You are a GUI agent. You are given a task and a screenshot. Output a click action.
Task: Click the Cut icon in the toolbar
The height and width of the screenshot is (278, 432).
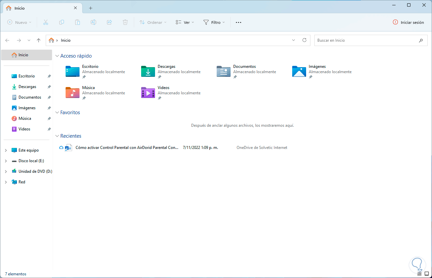[x=46, y=22]
